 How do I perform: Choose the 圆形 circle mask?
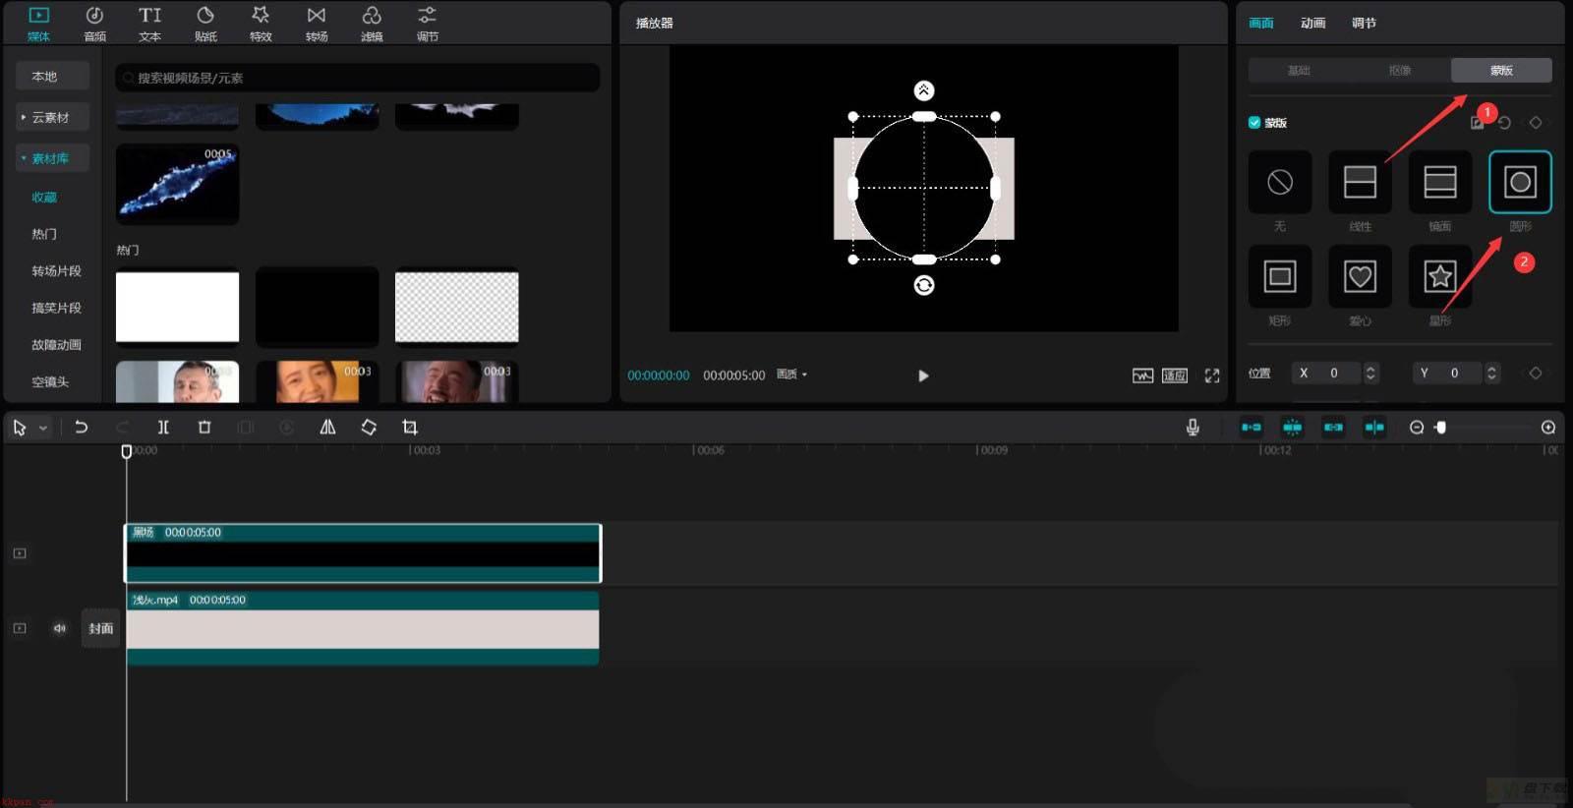point(1520,182)
